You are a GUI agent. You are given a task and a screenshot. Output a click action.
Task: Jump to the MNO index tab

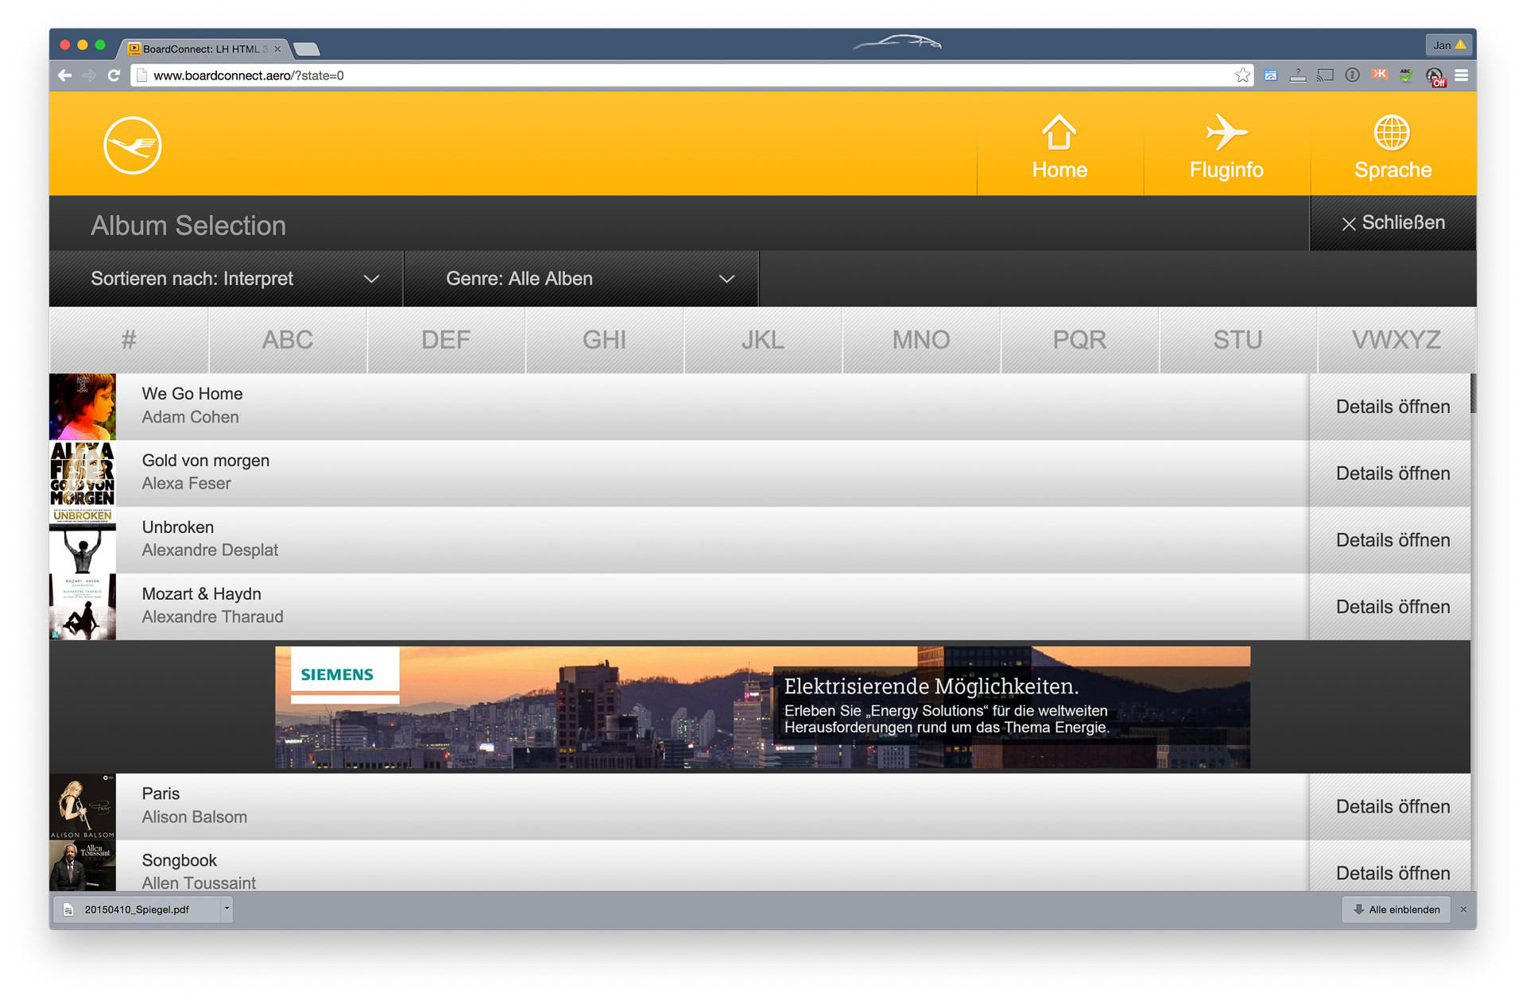pos(921,340)
